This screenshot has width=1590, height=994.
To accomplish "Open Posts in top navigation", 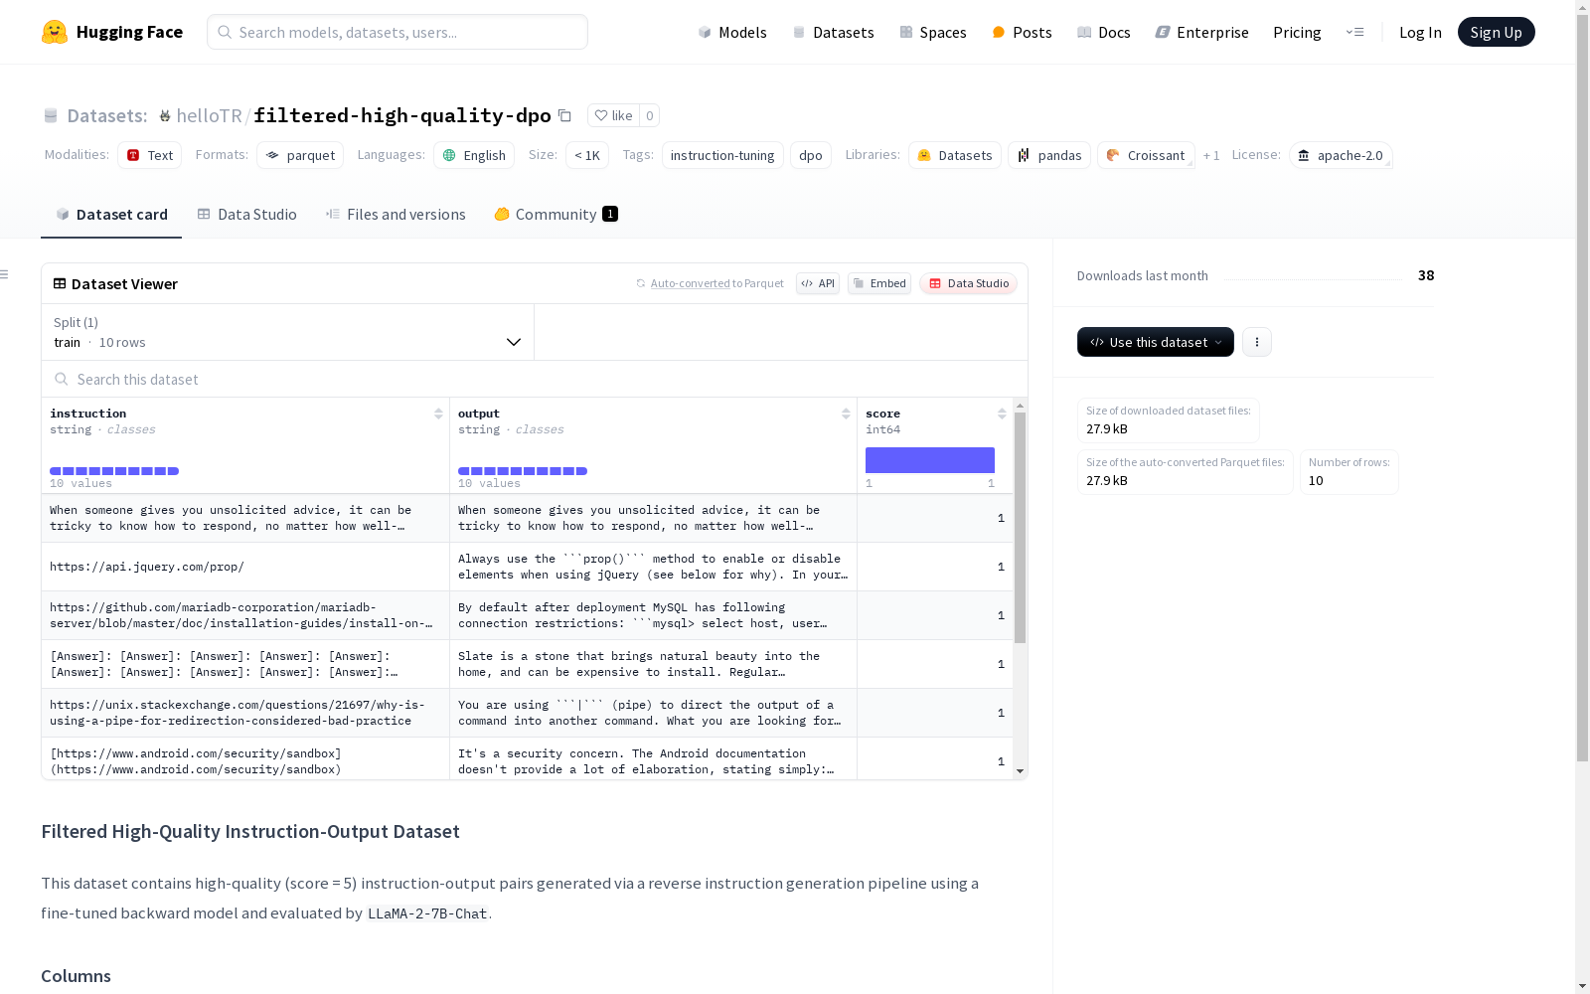I will click(x=1022, y=32).
